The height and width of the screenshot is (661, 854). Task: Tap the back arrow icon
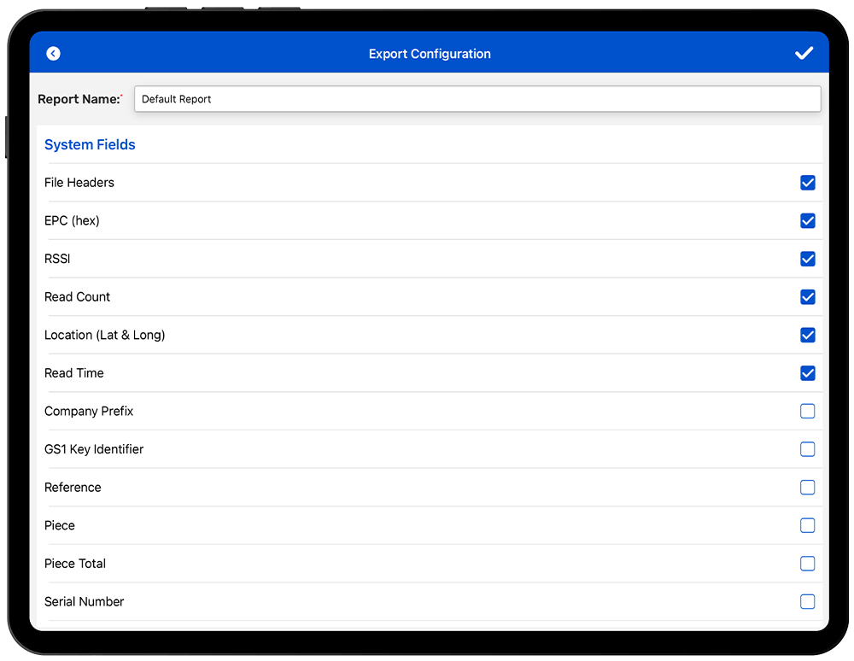[53, 54]
